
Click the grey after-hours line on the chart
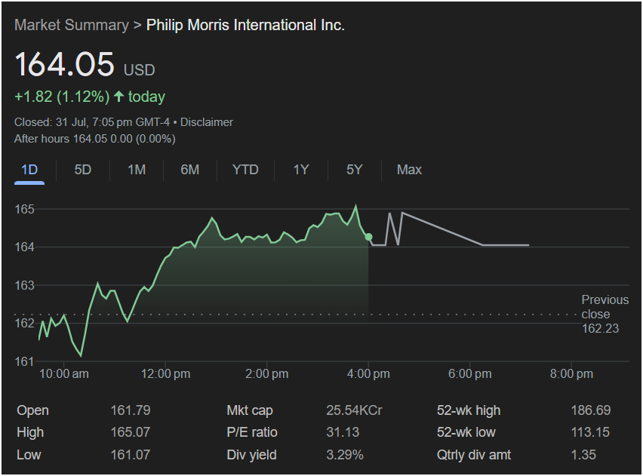pyautogui.click(x=442, y=229)
